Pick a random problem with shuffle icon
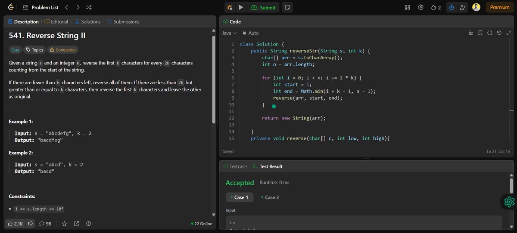The height and width of the screenshot is (233, 517). coord(89,7)
